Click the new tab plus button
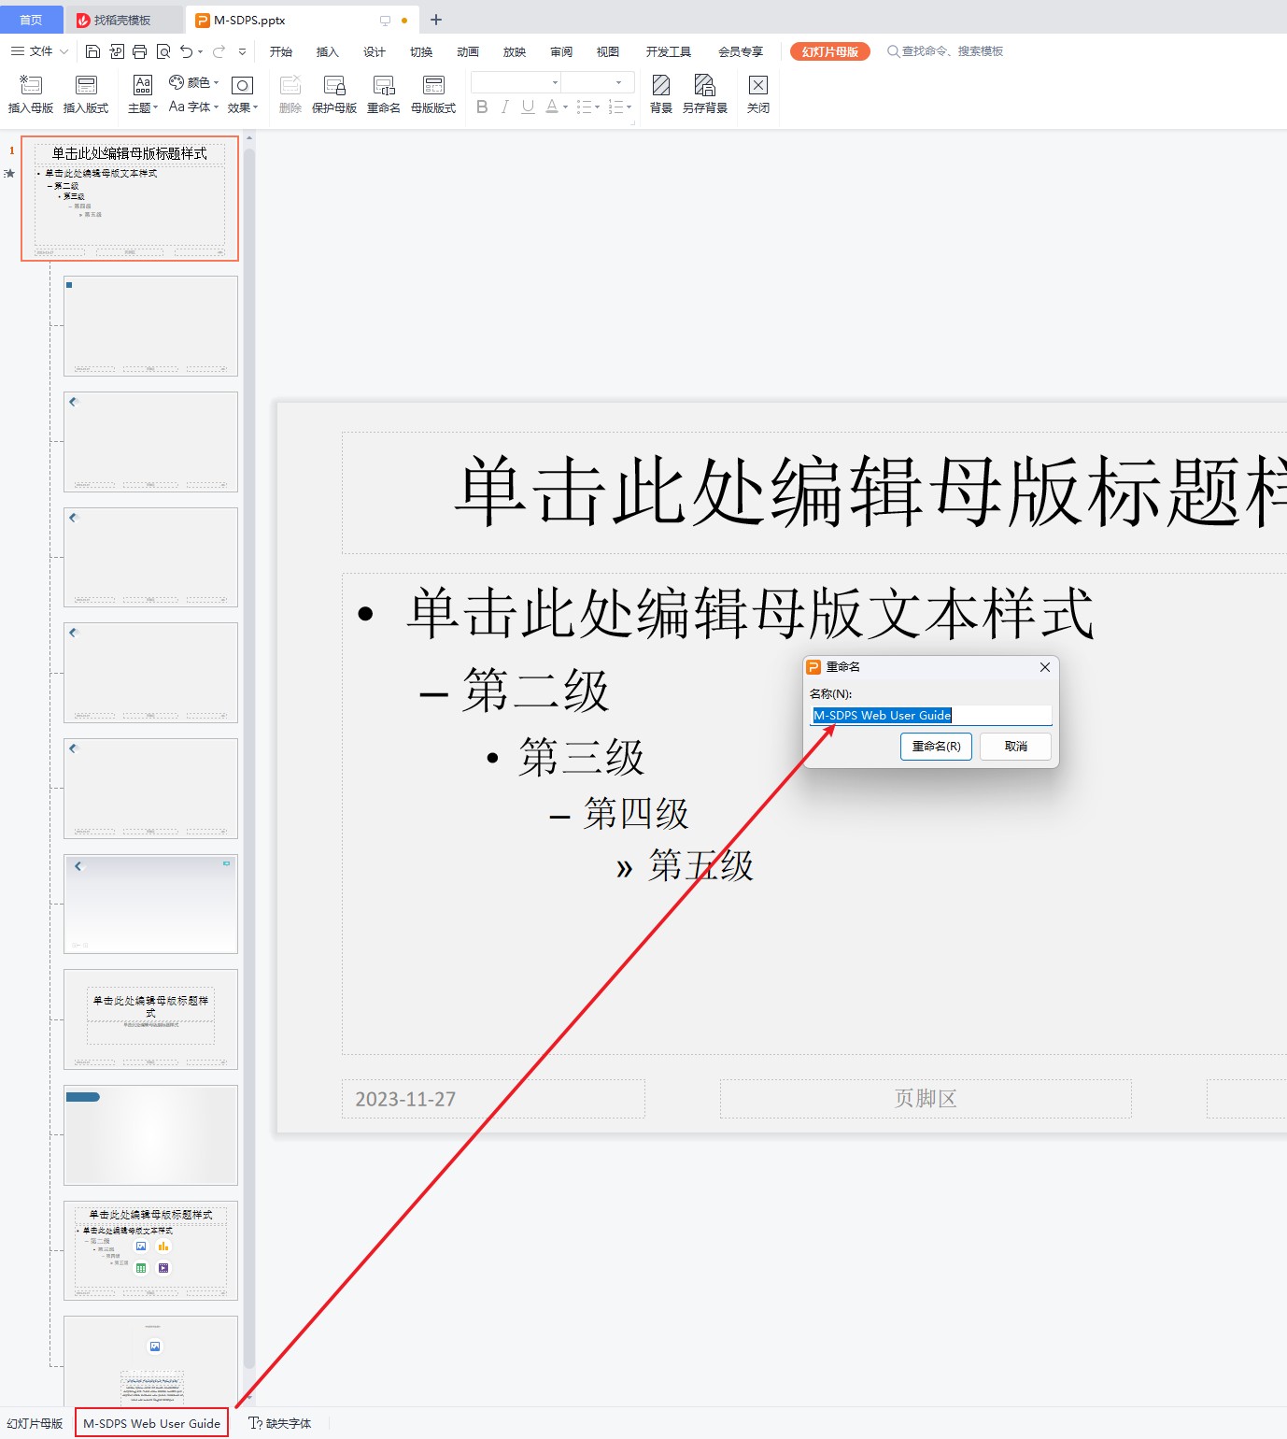Viewport: 1287px width, 1439px height. click(x=436, y=20)
